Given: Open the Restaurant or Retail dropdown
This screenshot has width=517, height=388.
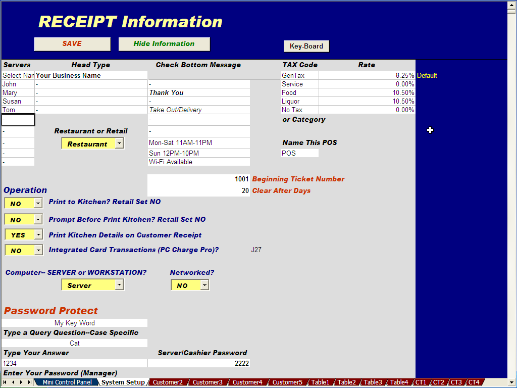Looking at the screenshot, I should (119, 143).
